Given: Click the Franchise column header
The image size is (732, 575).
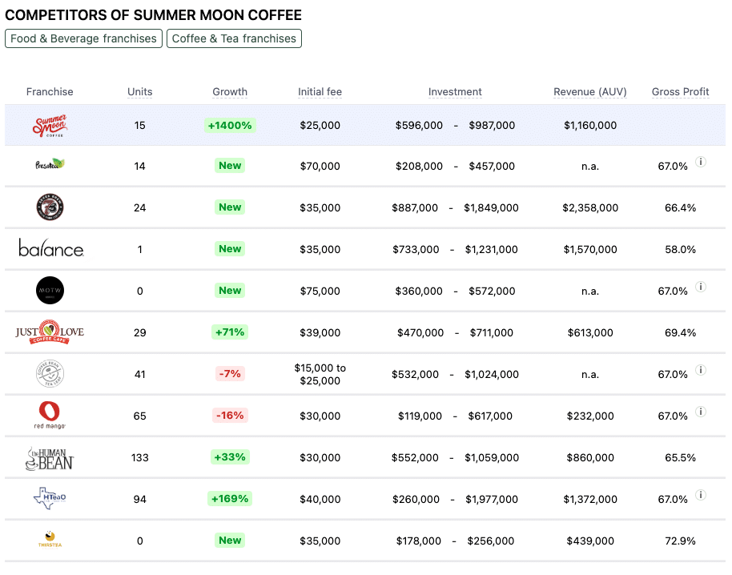Looking at the screenshot, I should (50, 91).
